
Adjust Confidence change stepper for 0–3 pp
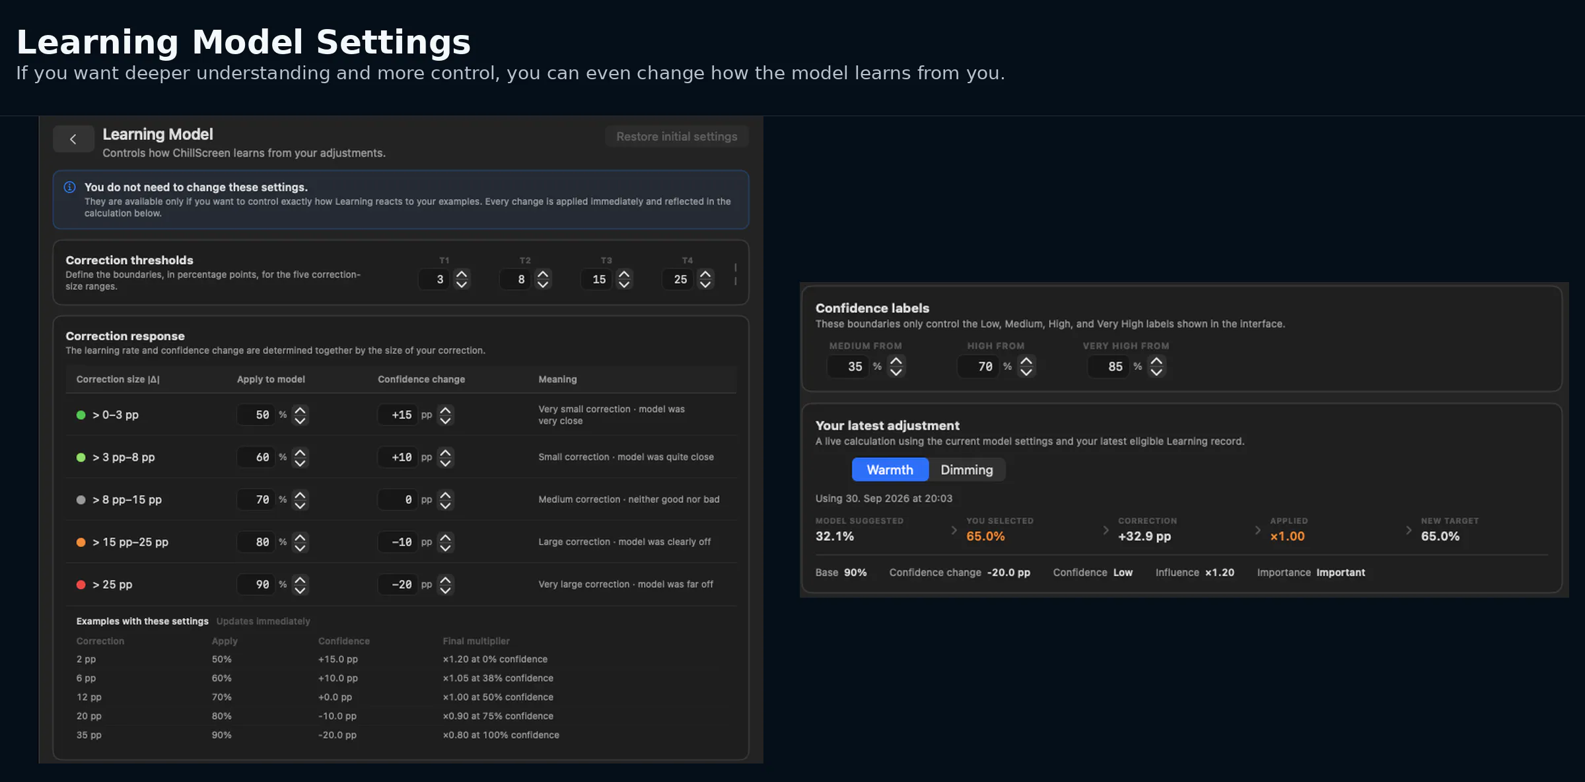[446, 415]
